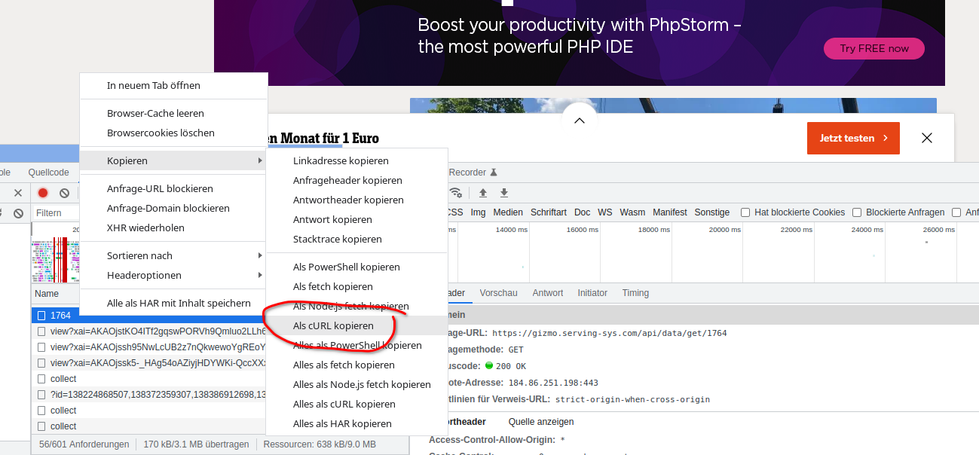Click the import HAR upload arrow icon

click(483, 193)
